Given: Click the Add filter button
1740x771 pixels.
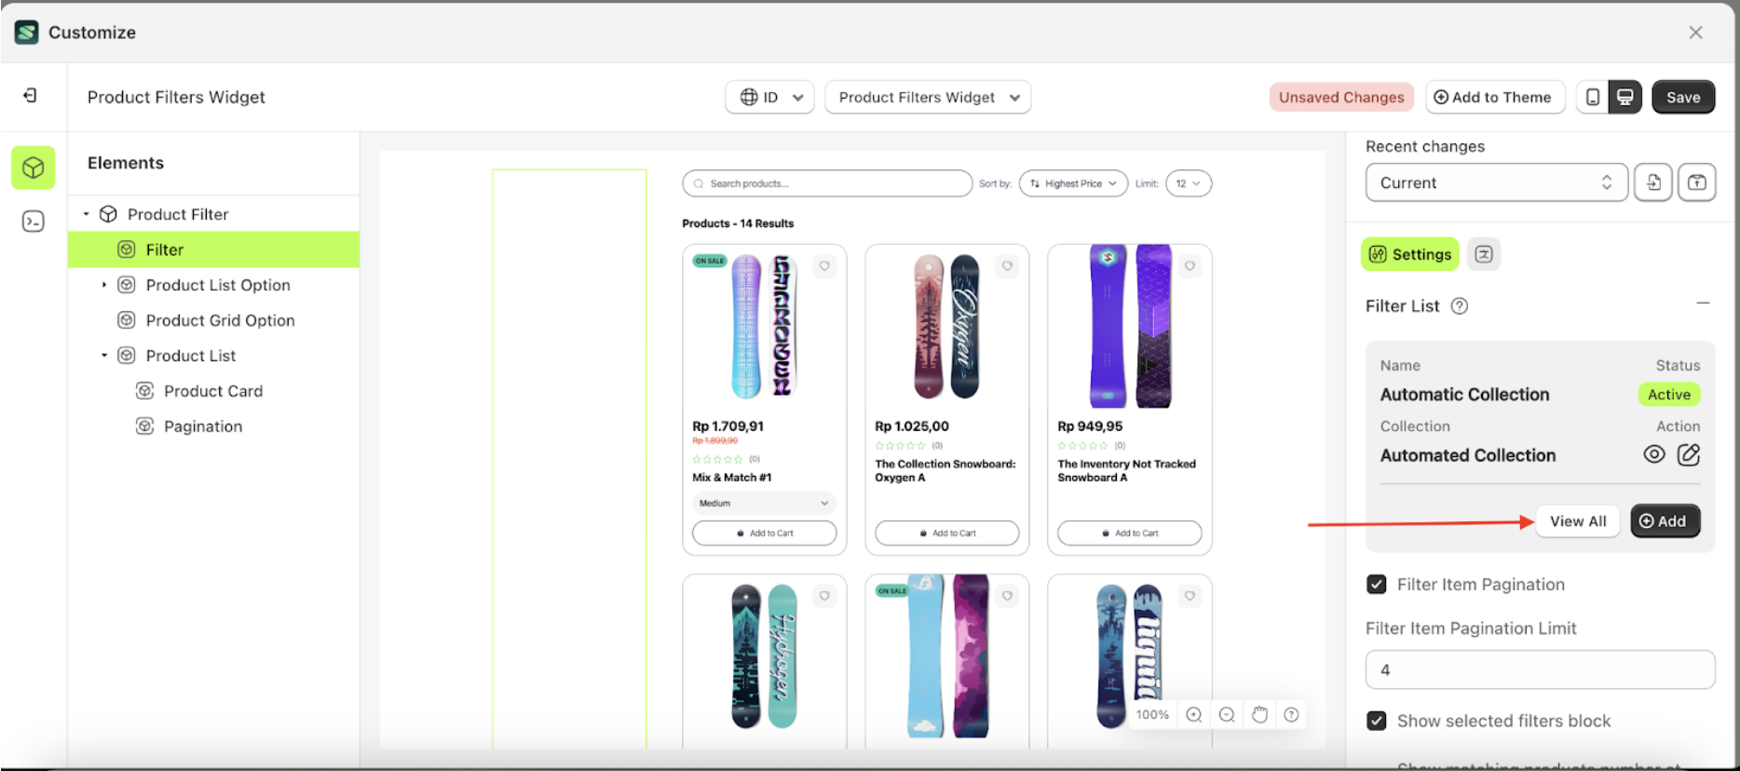Looking at the screenshot, I should (x=1665, y=521).
